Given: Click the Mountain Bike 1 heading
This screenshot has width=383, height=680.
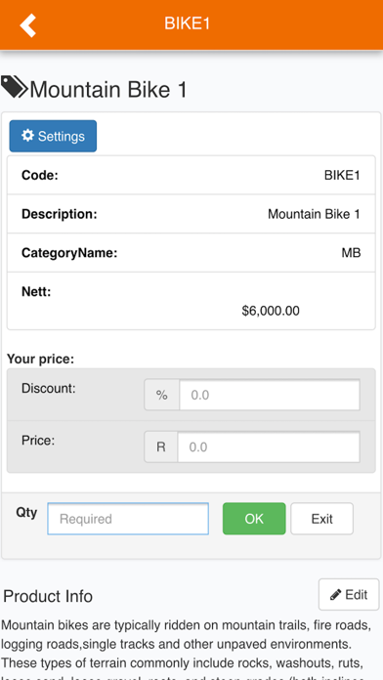Looking at the screenshot, I should pyautogui.click(x=108, y=90).
